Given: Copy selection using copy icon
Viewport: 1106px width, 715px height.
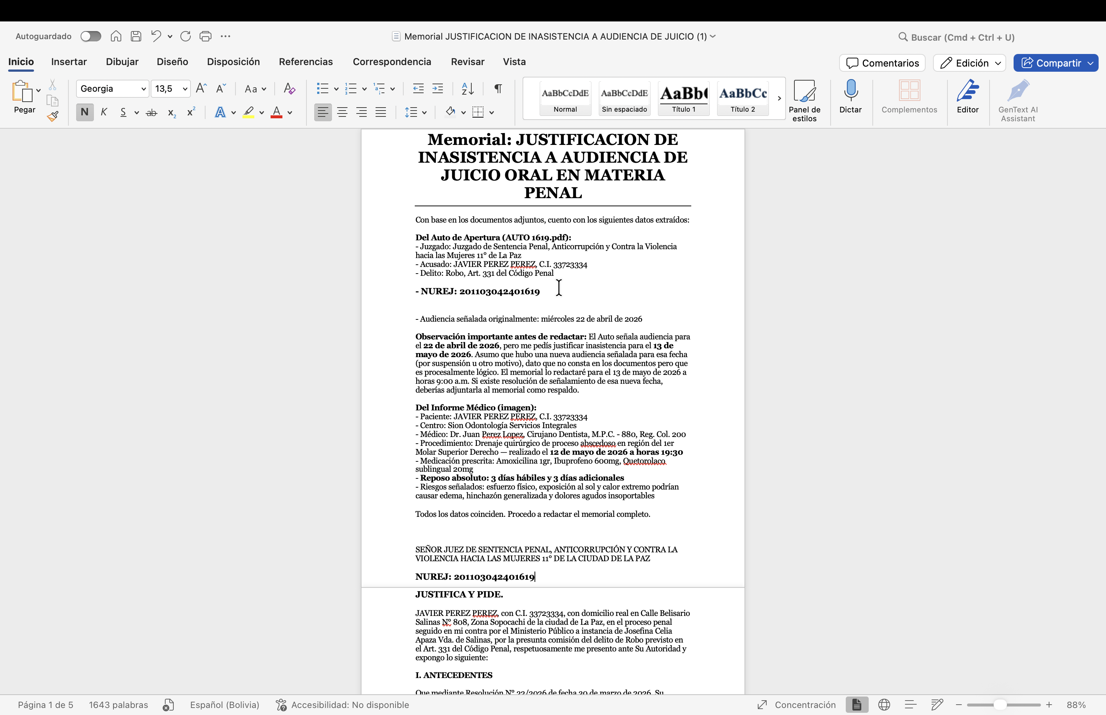Looking at the screenshot, I should (52, 100).
